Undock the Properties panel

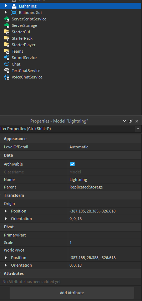(131, 121)
